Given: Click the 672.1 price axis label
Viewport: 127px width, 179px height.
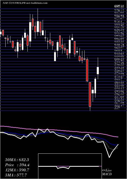Looking at the screenshot, I should 118,21.
